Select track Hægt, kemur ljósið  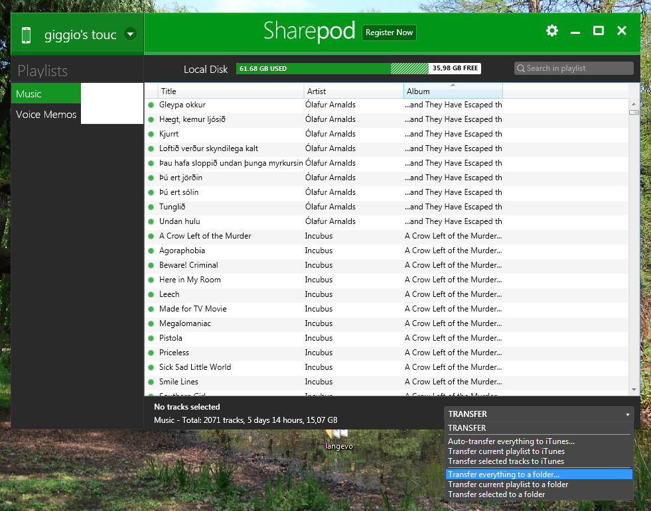(x=192, y=119)
